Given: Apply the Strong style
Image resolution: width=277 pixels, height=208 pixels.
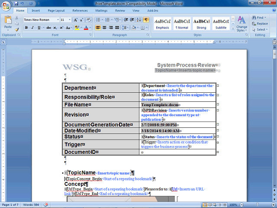Looking at the screenshot, I should [201, 24].
